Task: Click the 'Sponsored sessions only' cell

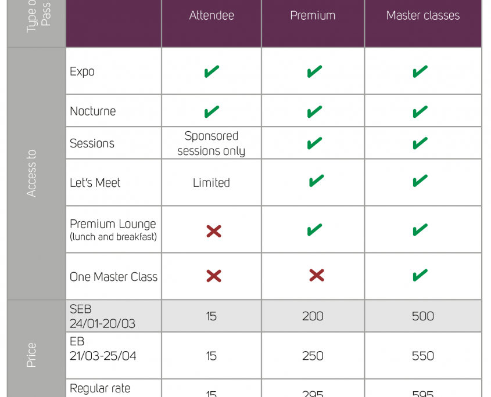Action: point(212,143)
